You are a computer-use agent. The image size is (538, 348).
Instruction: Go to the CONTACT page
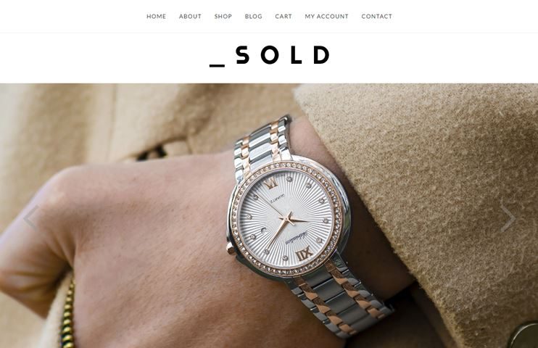pos(377,17)
